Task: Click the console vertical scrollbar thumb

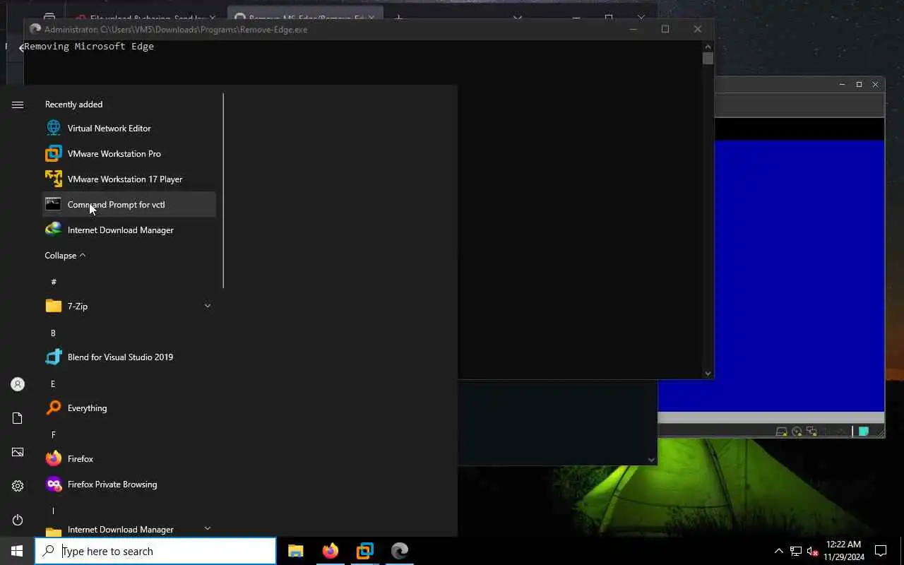Action: pyautogui.click(x=708, y=58)
